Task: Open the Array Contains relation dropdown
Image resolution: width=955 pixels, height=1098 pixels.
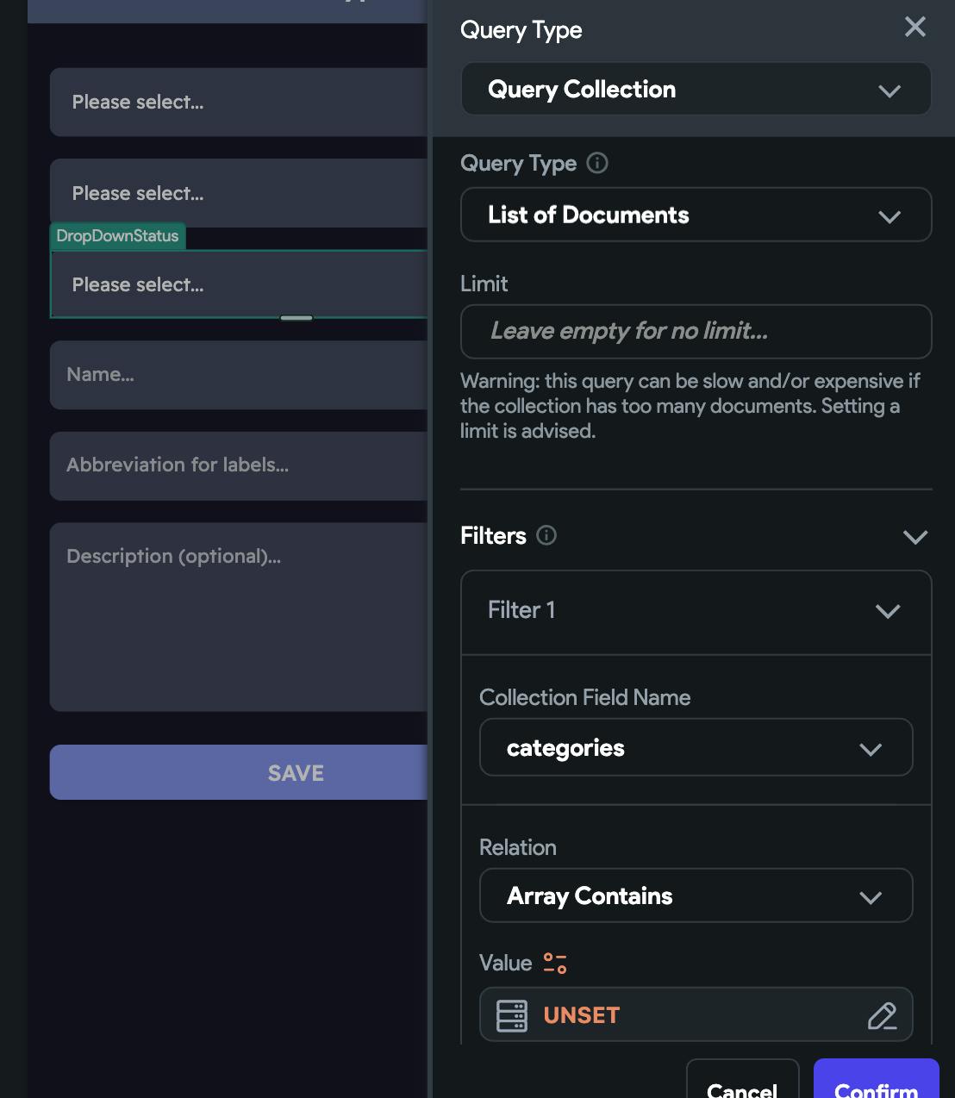Action: coord(696,896)
